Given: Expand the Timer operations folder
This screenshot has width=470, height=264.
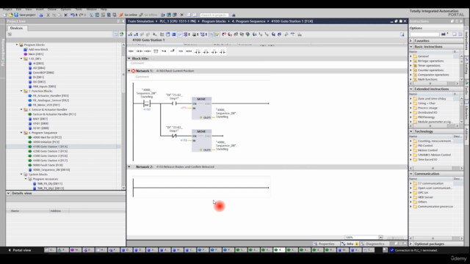Looking at the screenshot, I should 411,65.
